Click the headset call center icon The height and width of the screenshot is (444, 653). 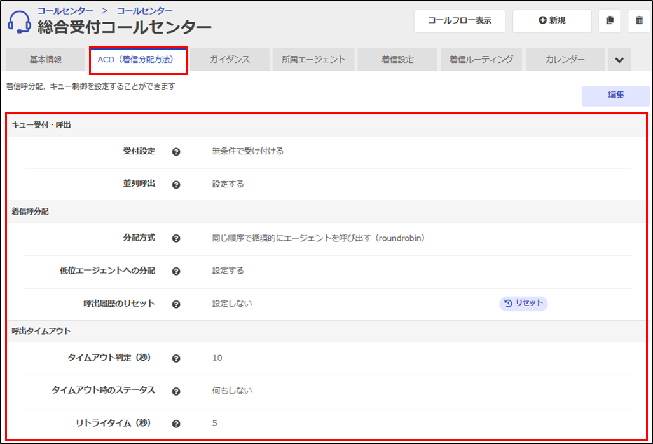(19, 23)
